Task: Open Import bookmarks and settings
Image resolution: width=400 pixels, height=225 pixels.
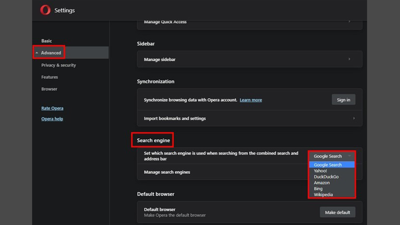Action: 250,118
